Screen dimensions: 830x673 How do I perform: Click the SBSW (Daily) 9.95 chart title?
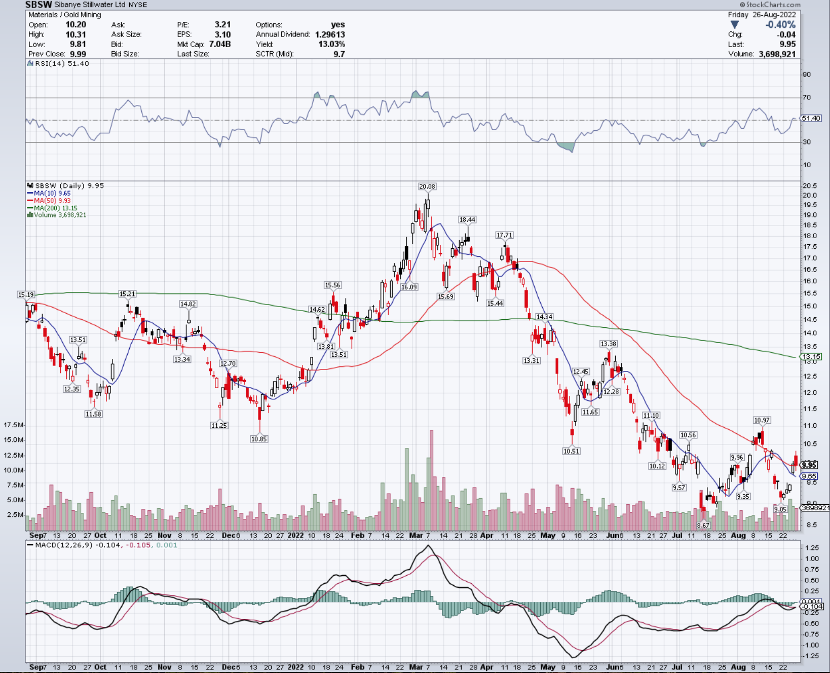[x=69, y=186]
